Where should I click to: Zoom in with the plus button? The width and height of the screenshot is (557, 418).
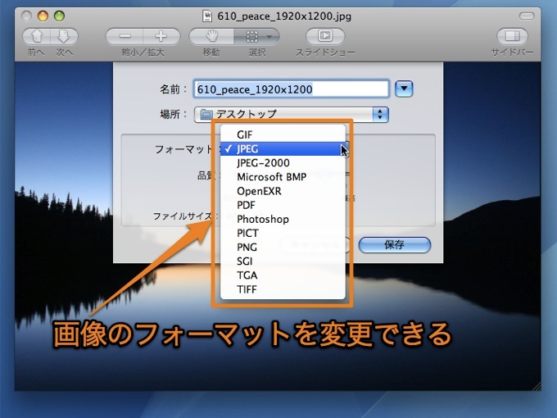161,36
